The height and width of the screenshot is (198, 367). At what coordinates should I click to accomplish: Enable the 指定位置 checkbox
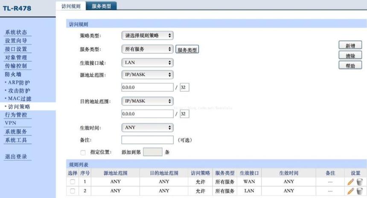[83, 153]
